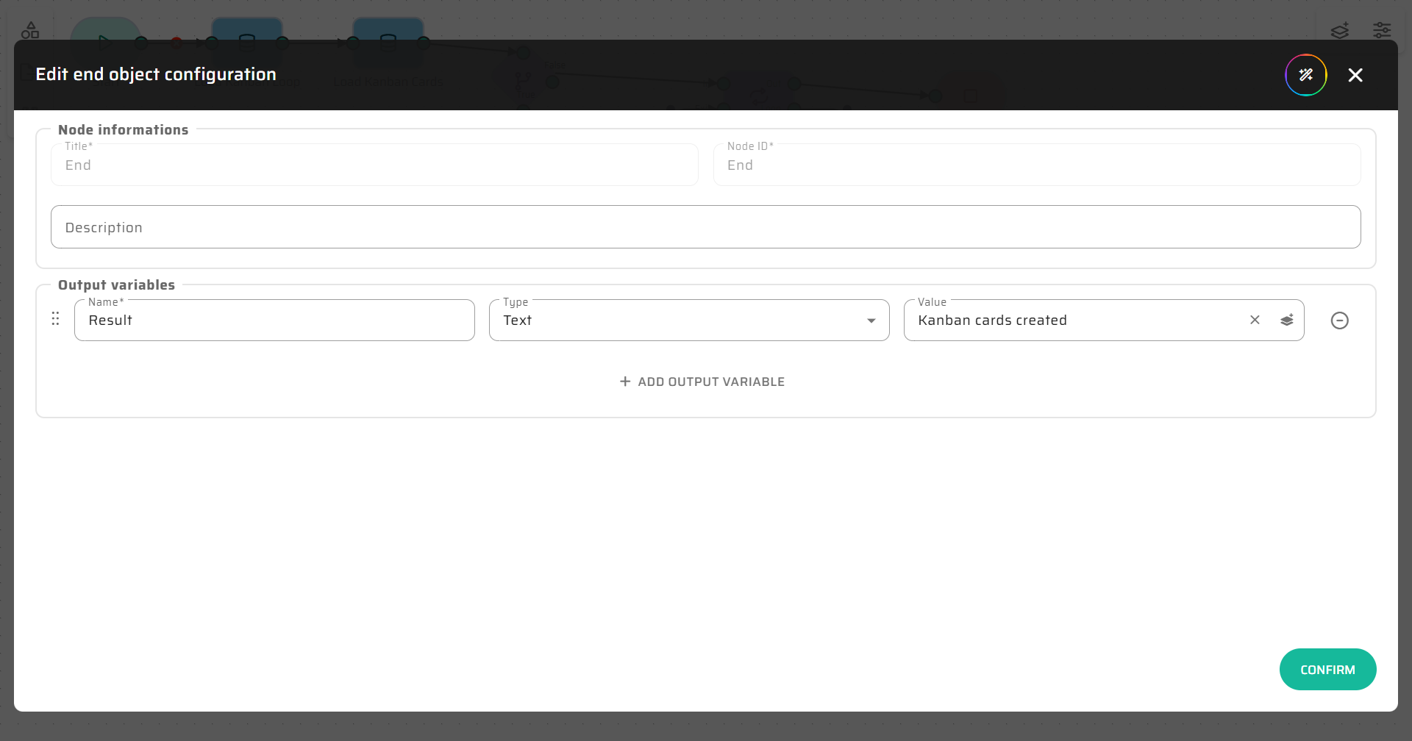Click the dialog title 'Edit end object configuration'

[156, 74]
